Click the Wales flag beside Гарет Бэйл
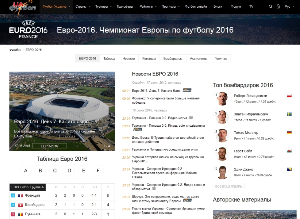This screenshot has width=300, height=219. coord(289,151)
